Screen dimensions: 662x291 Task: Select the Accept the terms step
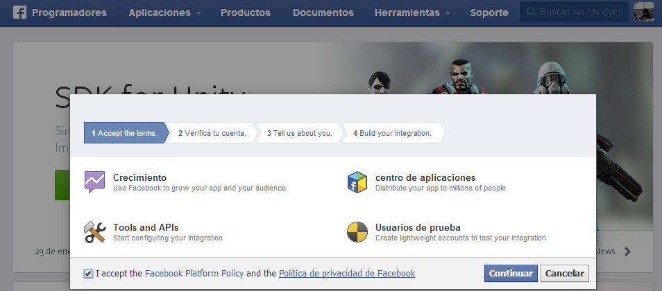pos(127,133)
